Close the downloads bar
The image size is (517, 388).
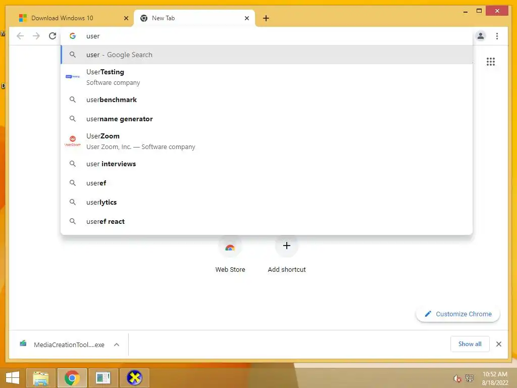(498, 344)
